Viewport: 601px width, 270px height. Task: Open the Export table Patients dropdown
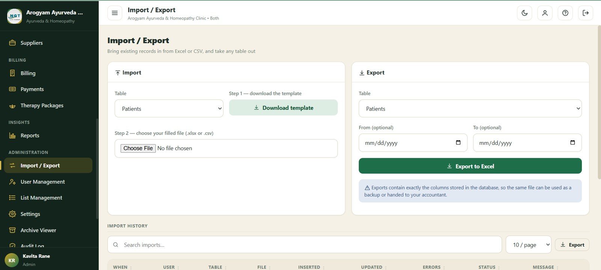click(470, 108)
